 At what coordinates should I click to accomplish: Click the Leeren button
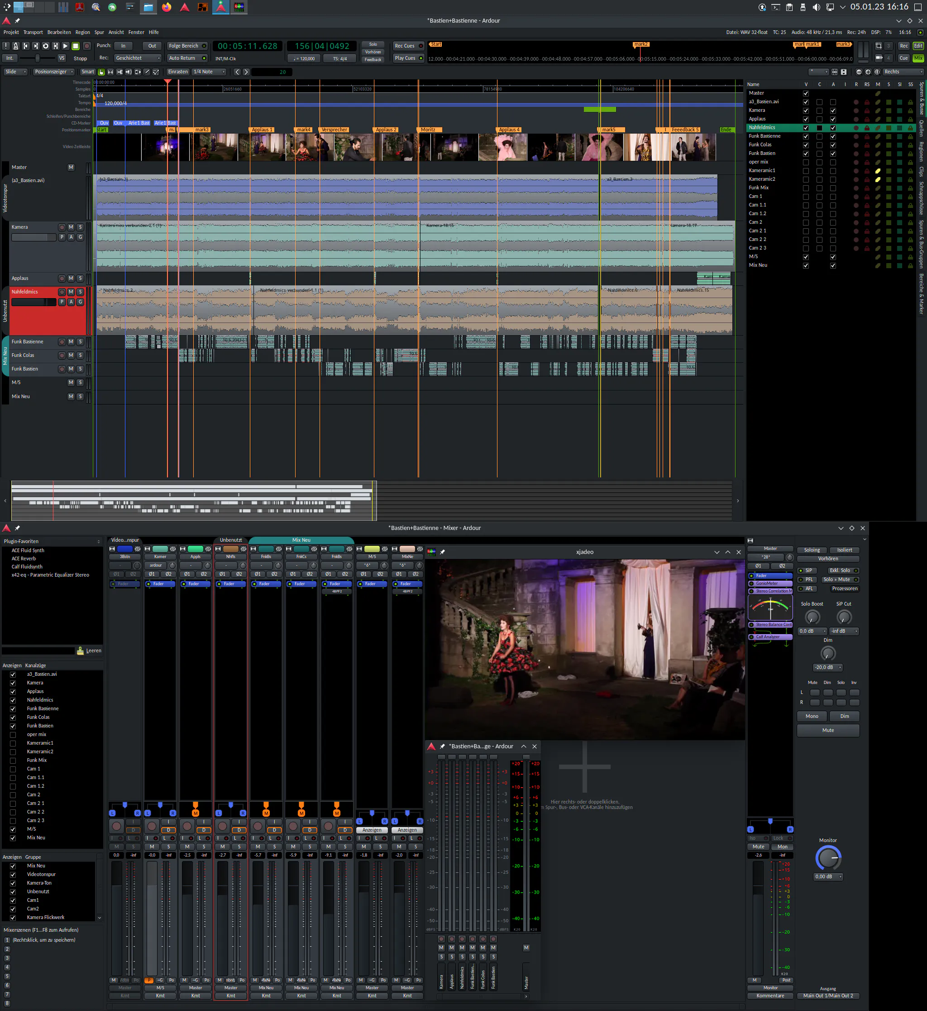pos(89,650)
